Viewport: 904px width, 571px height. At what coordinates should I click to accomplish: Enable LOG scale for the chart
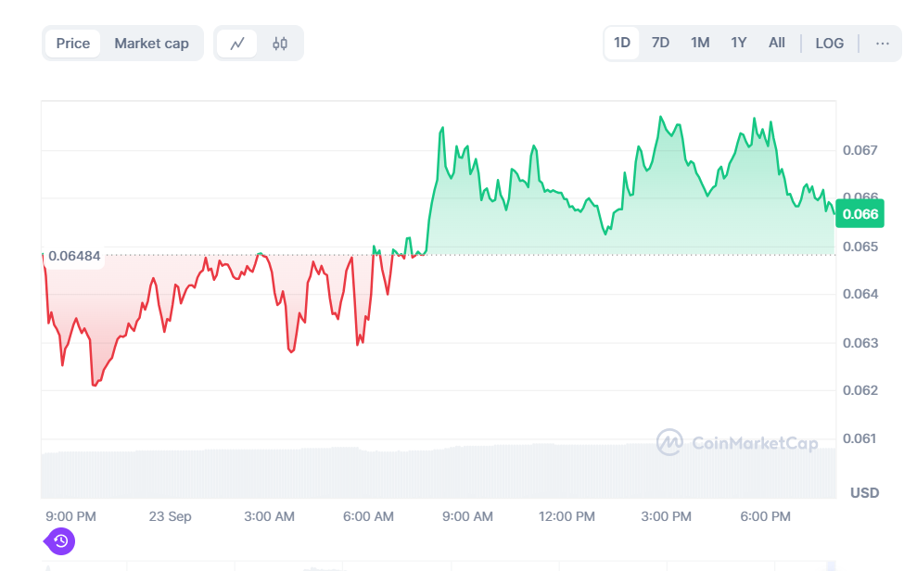coord(829,43)
